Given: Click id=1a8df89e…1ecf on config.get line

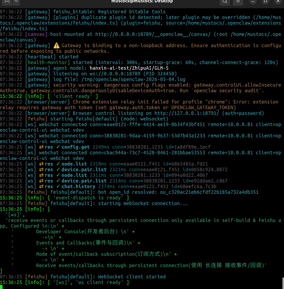Looking at the screenshot, I should tap(188, 147).
